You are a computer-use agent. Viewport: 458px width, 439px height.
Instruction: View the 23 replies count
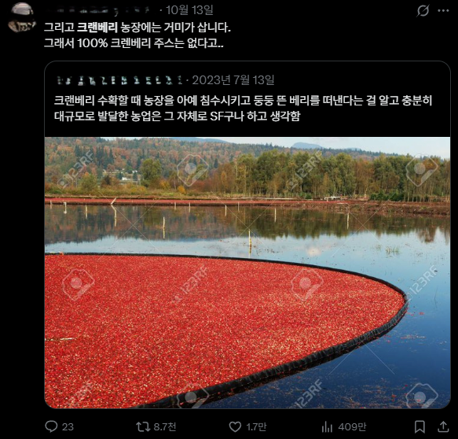point(68,427)
